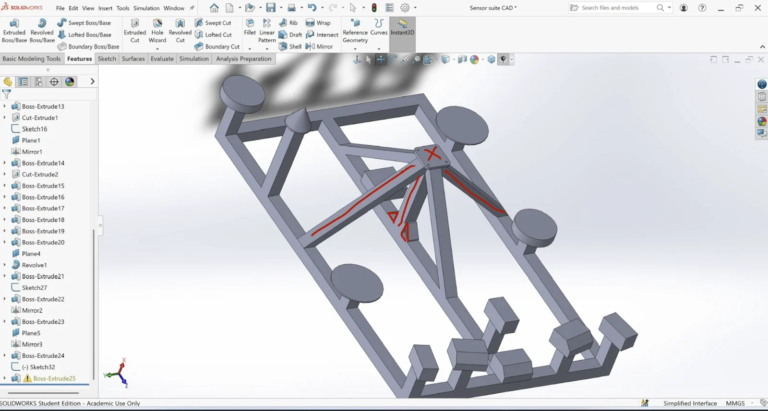Choose the Lofted Cut tool
The image size is (768, 411).
point(213,35)
